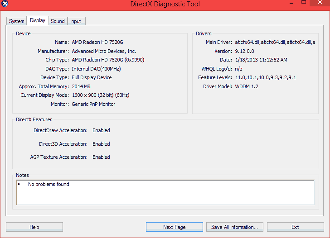Viewport: 330px width, 238px height.
Task: Click driver version 9.12.0.0
Action: click(x=245, y=51)
